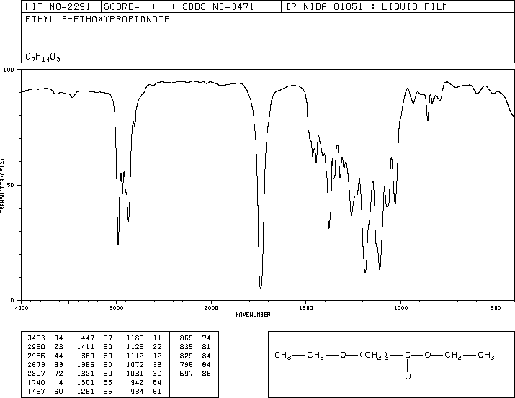Click the carbonyl oxygen below the double bond
The width and height of the screenshot is (515, 398).
tap(408, 376)
